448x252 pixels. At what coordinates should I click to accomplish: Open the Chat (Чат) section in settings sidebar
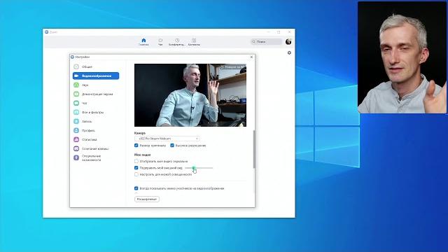[x=84, y=103]
